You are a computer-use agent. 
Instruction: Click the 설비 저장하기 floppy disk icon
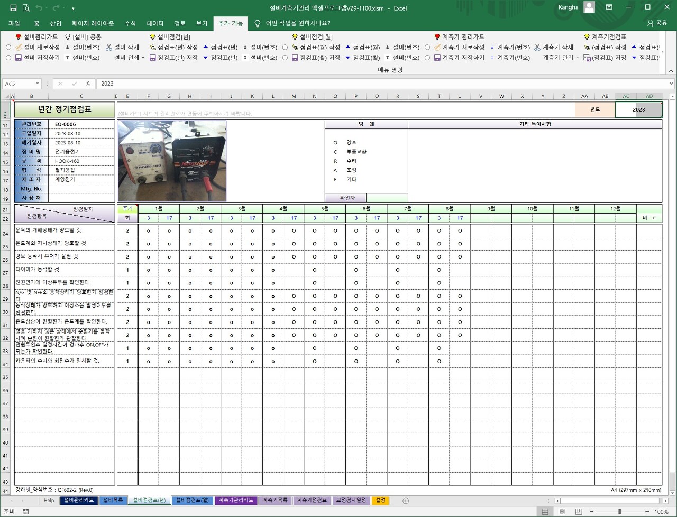point(18,58)
